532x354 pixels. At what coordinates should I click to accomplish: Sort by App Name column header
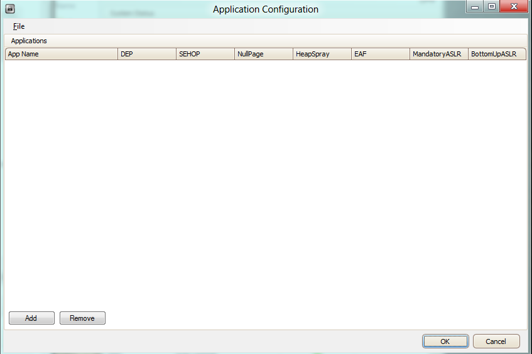pos(62,54)
